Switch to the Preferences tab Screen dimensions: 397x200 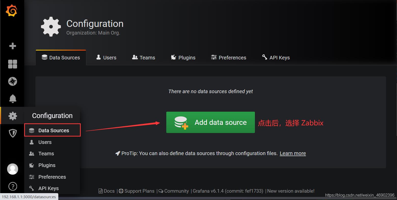click(229, 58)
